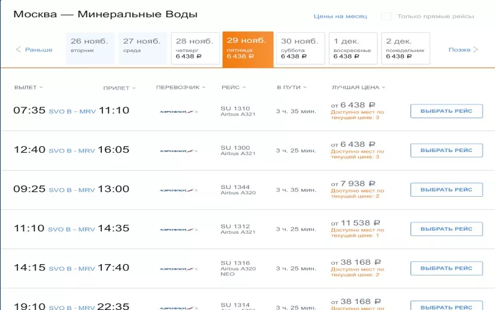Sort by best price (ЛУЧШАЯ ЦЕНА)
495x310 pixels.
[x=358, y=88]
